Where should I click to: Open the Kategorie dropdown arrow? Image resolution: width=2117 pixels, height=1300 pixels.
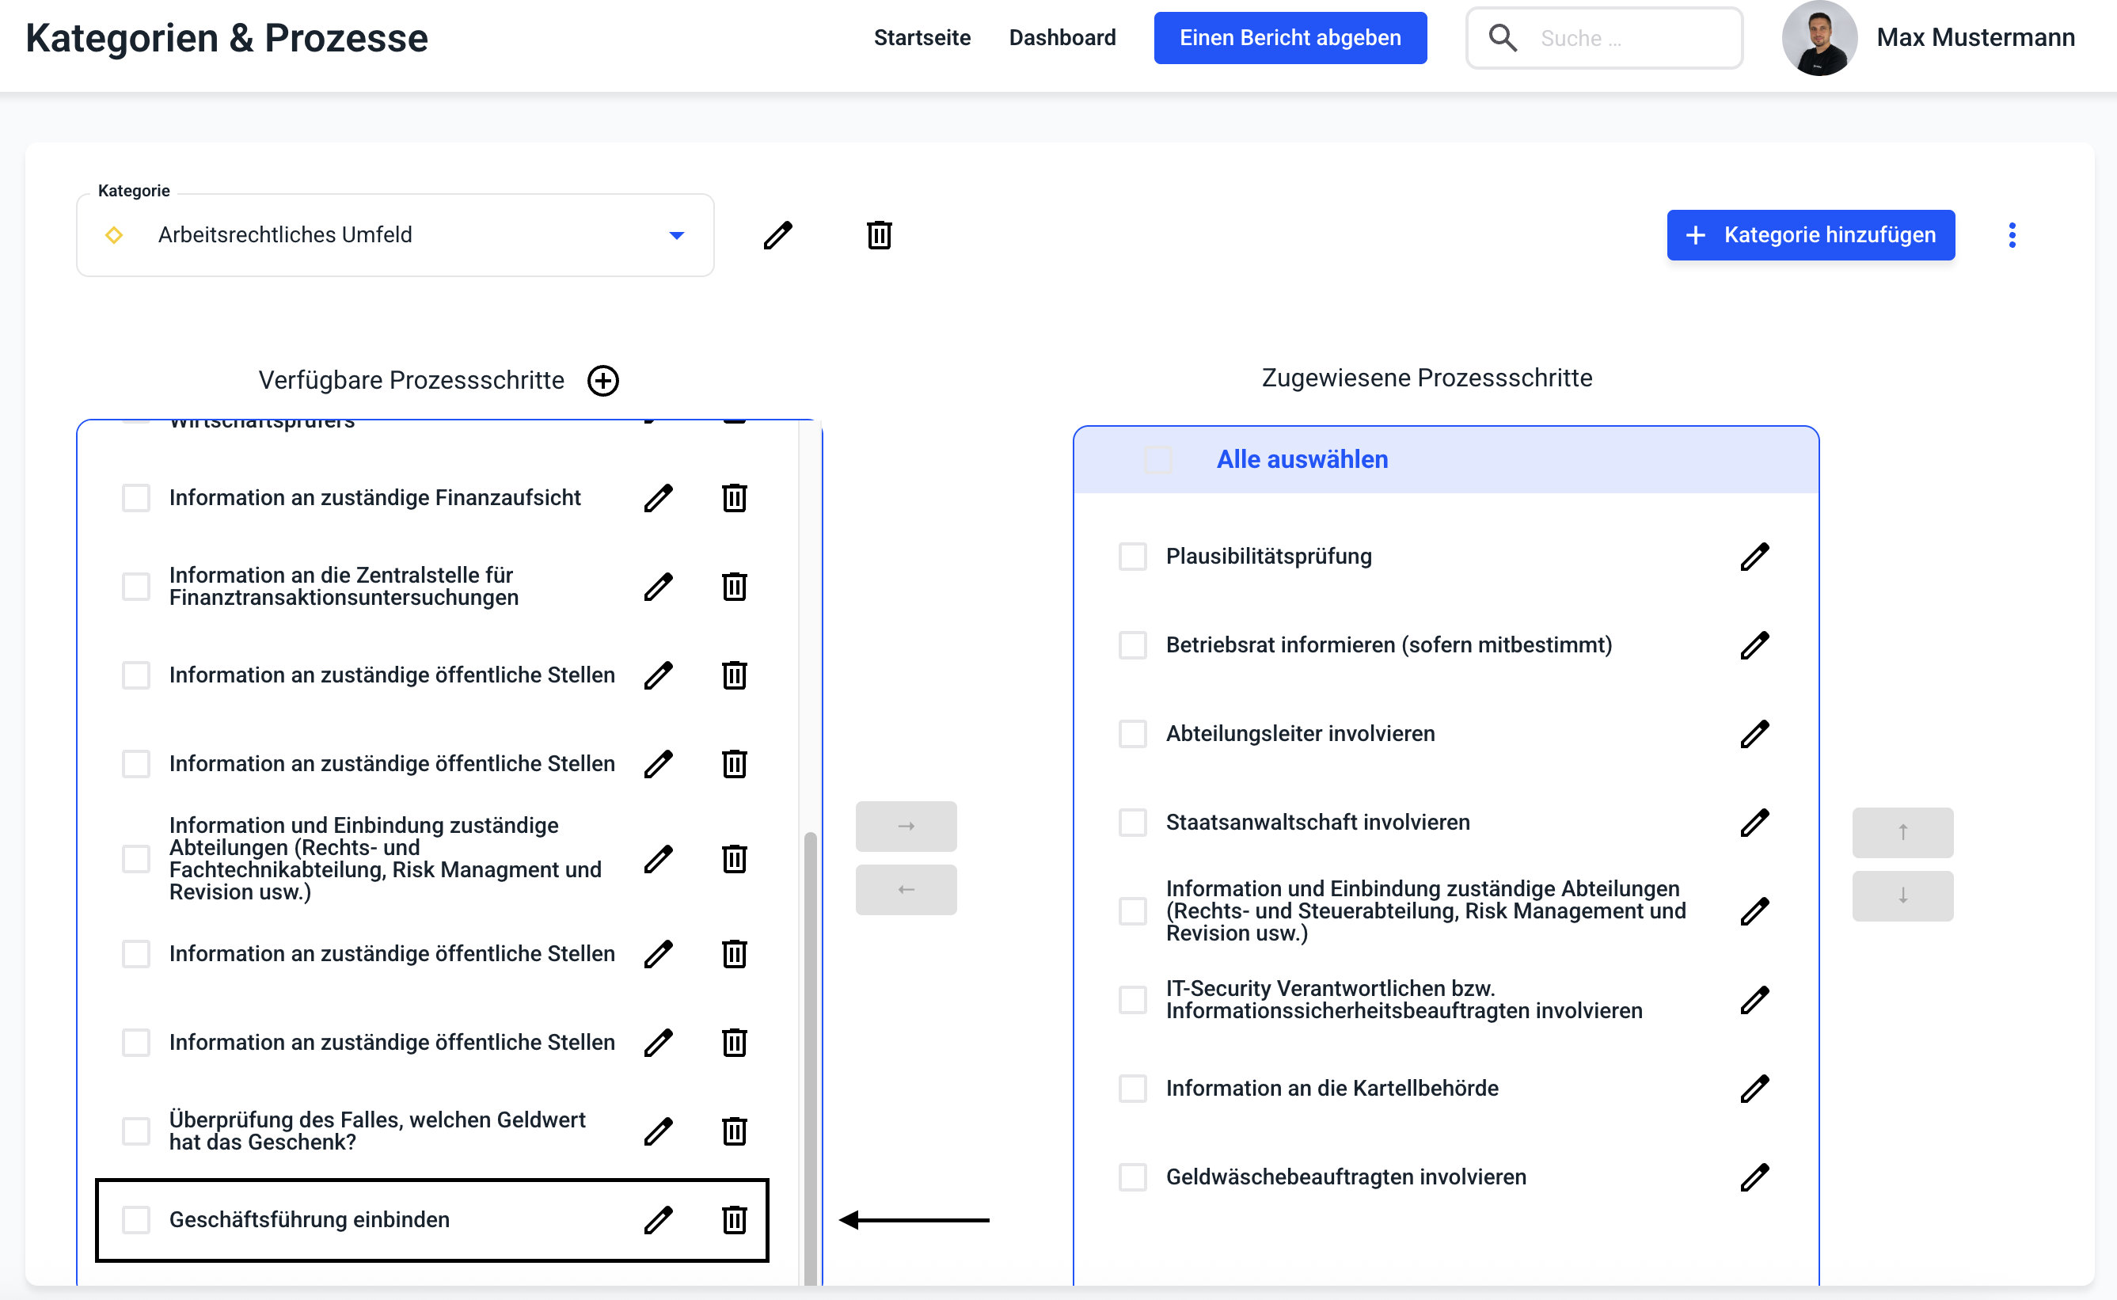[676, 234]
